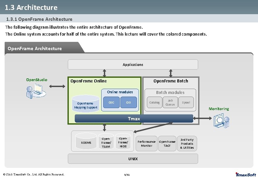This screenshot has width=258, height=178.
Task: Click the page number 5/51
Action: click(x=127, y=175)
